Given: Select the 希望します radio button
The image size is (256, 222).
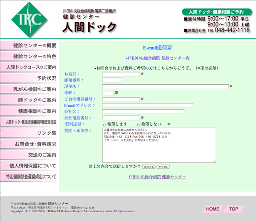Looking at the screenshot, I should coord(105,125).
